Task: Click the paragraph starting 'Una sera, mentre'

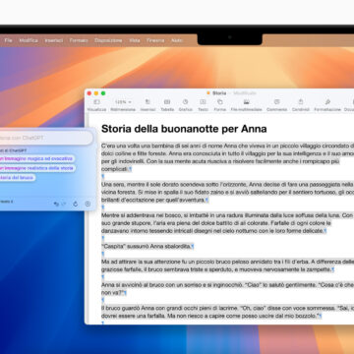Action: click(x=227, y=192)
